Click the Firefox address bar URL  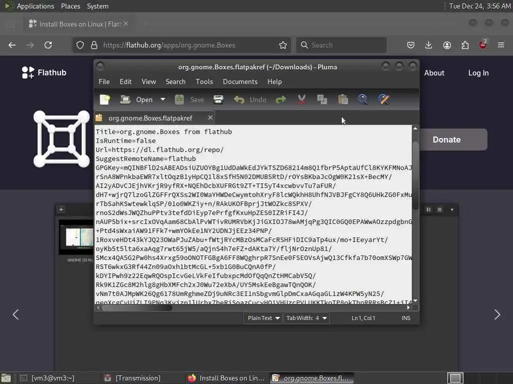169,45
